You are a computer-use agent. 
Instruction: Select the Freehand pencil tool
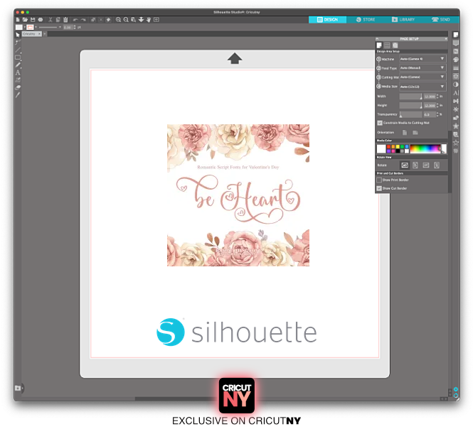[x=18, y=65]
